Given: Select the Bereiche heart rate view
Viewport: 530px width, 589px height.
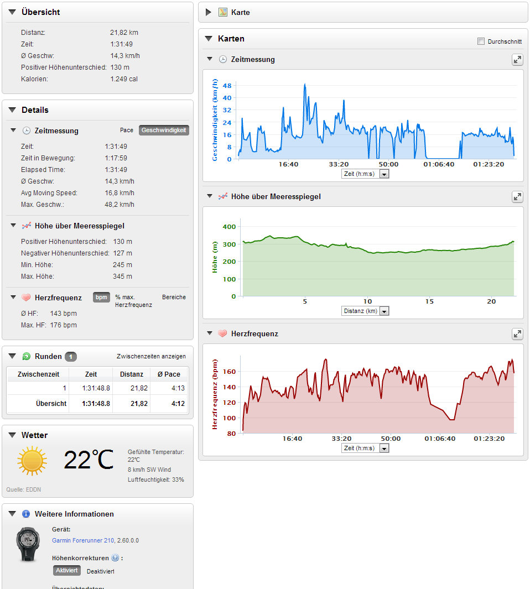Looking at the screenshot, I should tap(174, 298).
